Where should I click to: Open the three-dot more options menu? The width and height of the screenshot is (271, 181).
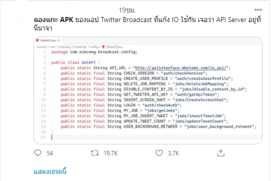tap(258, 10)
